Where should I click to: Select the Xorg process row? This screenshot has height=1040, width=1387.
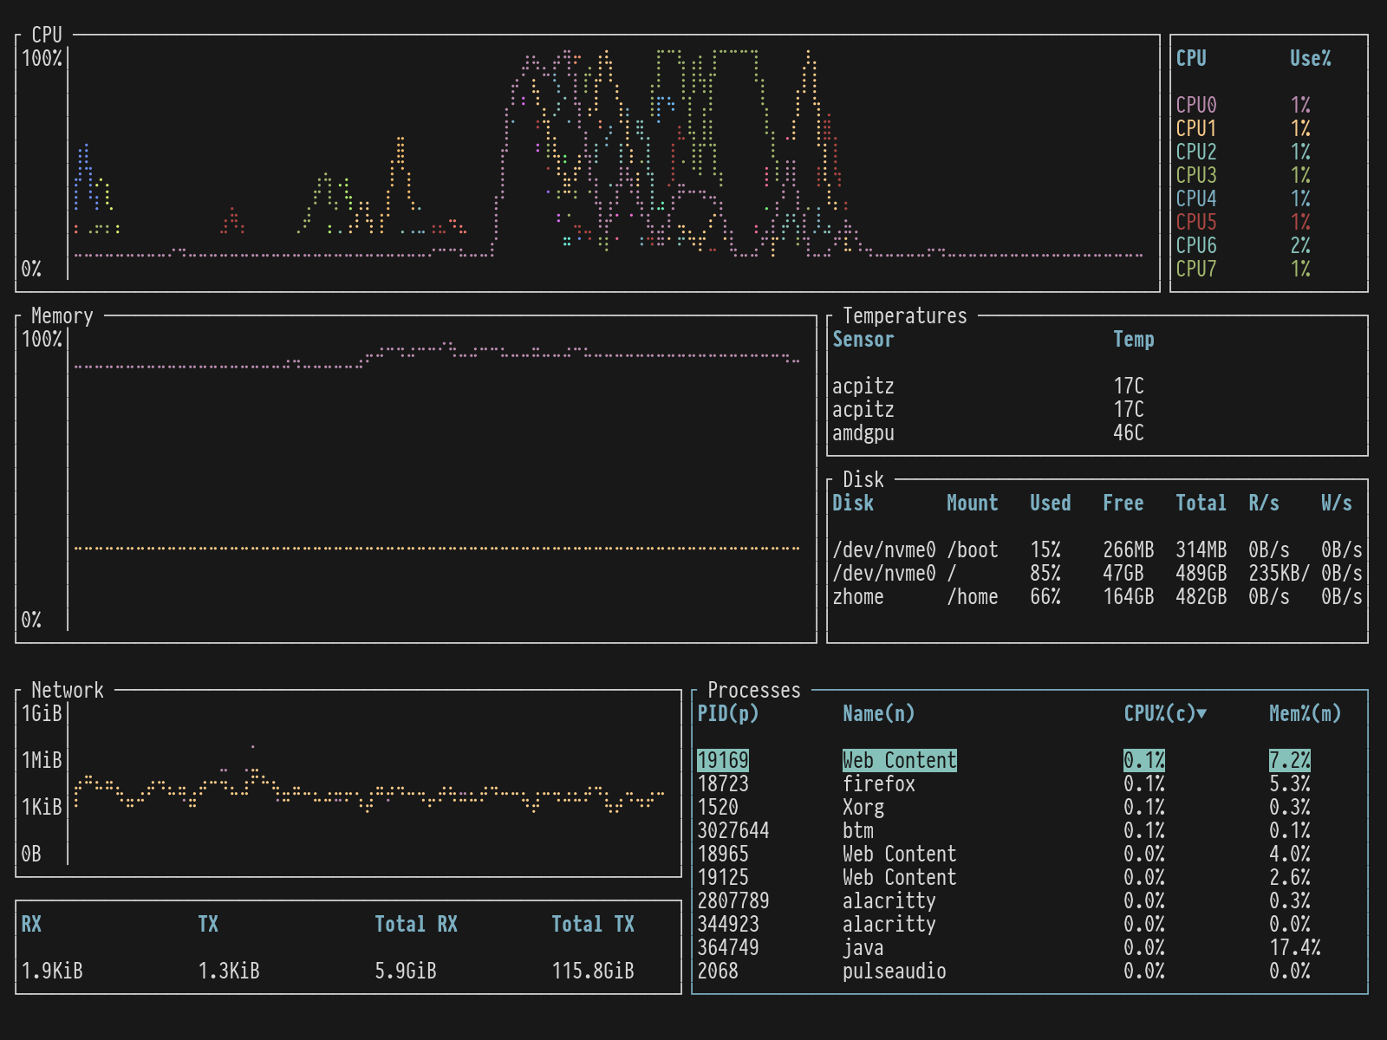pyautogui.click(x=1030, y=807)
